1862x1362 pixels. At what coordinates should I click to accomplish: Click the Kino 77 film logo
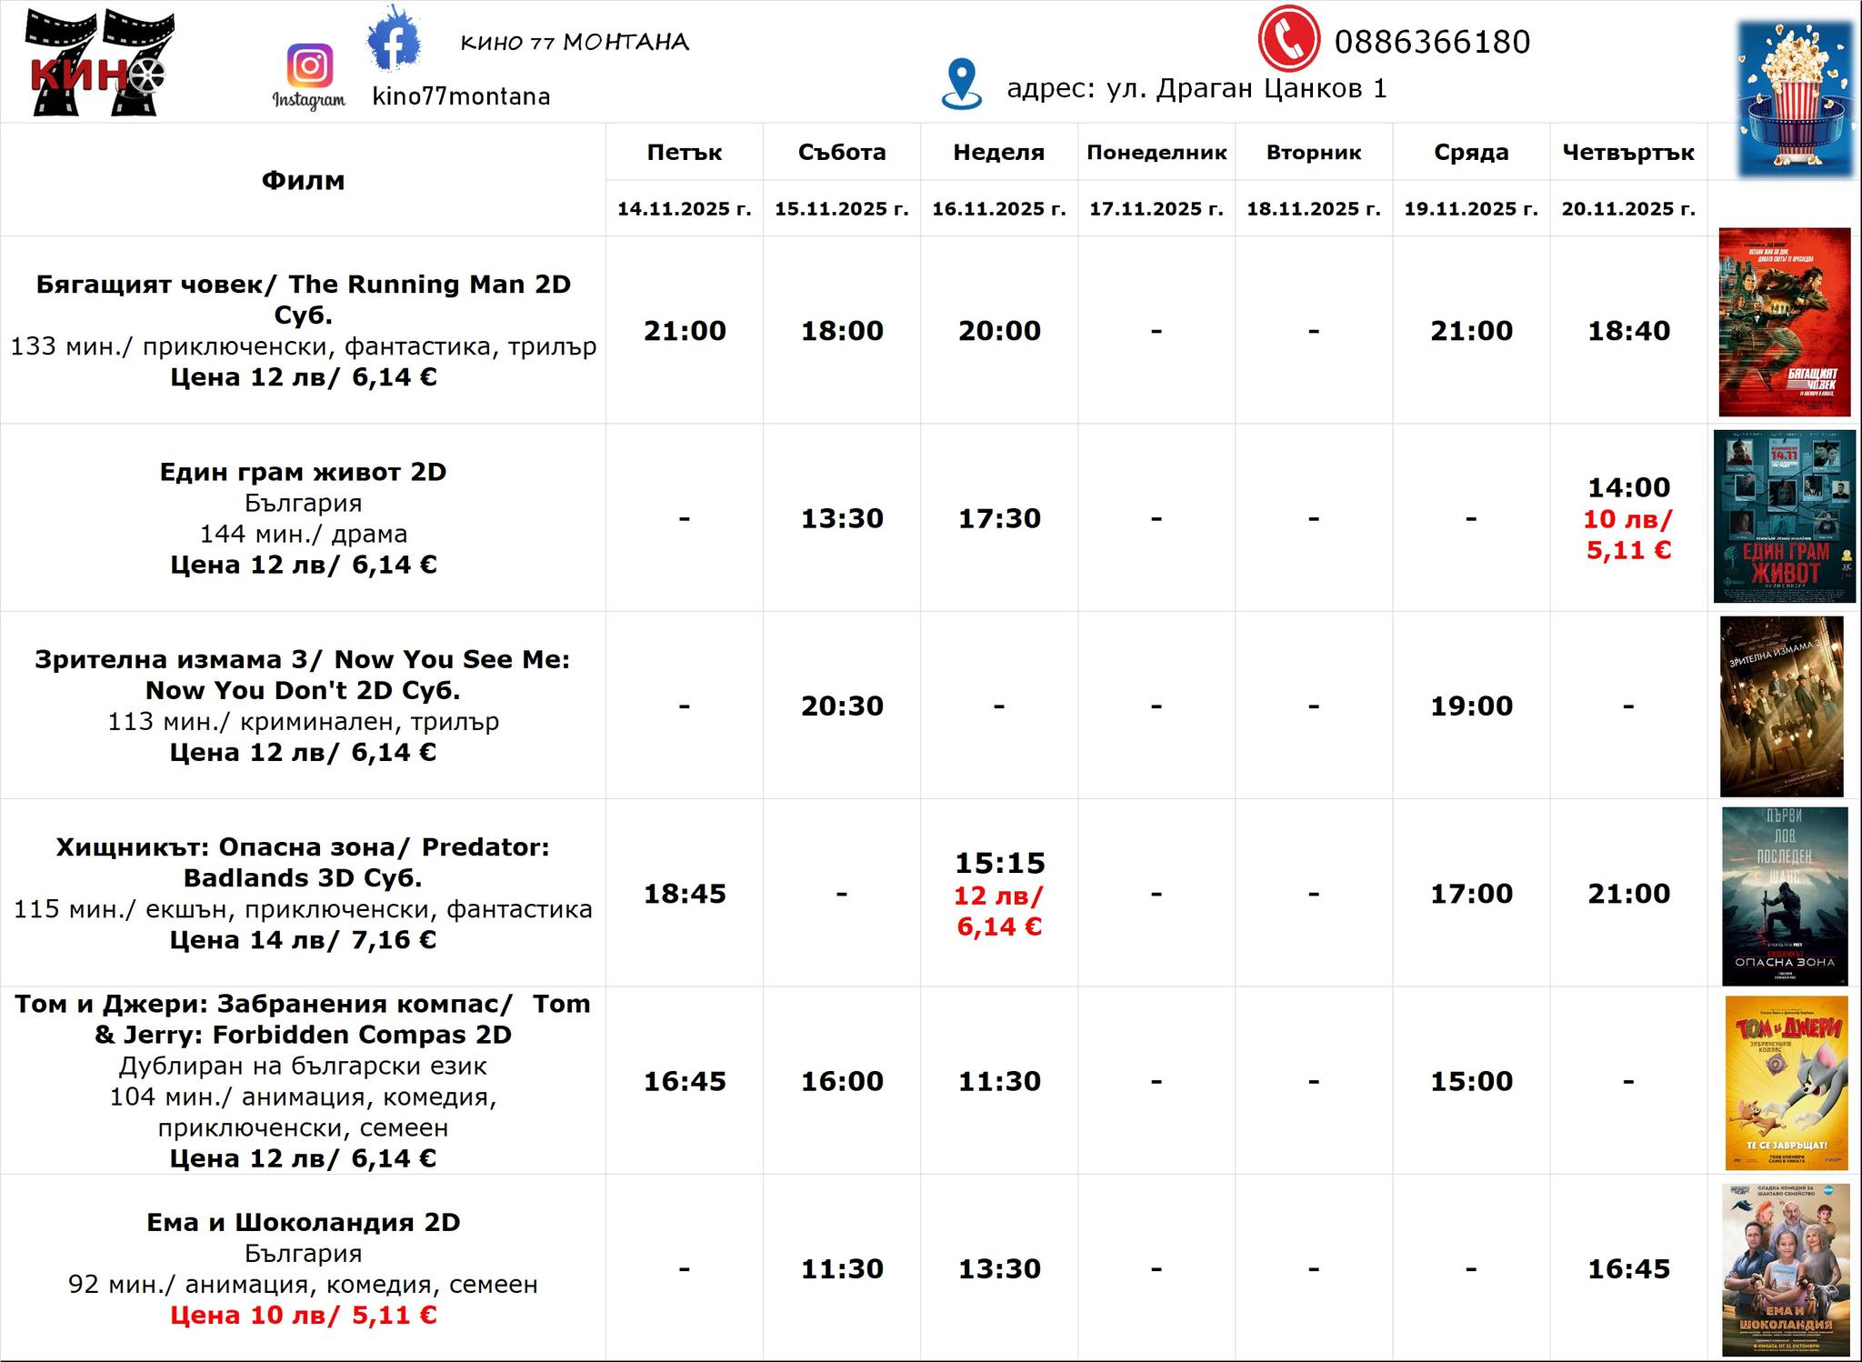98,62
